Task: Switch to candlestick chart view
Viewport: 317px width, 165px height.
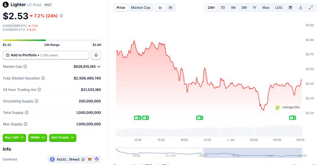Action: pyautogui.click(x=171, y=7)
